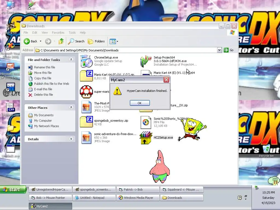Select the The-Most-P JPEG image icon

[x=86, y=107]
